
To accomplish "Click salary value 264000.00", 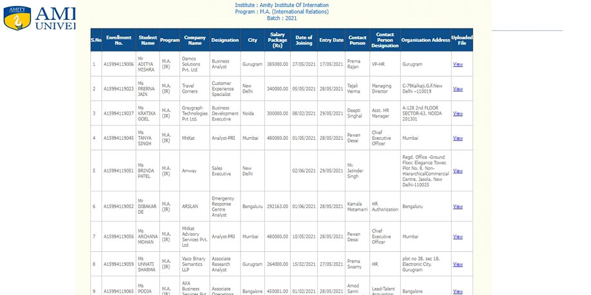I will pos(277,264).
